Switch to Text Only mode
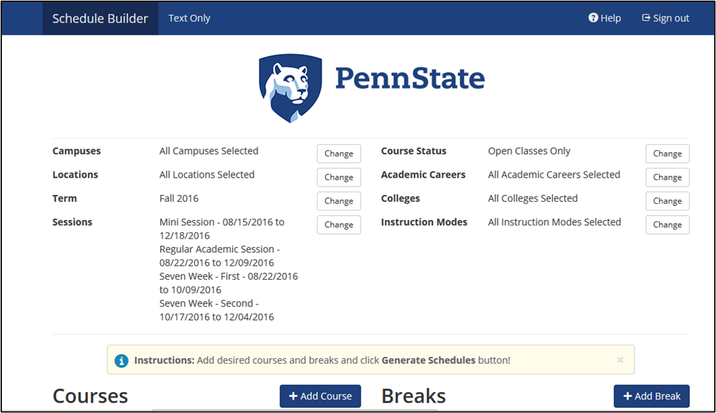 (189, 18)
